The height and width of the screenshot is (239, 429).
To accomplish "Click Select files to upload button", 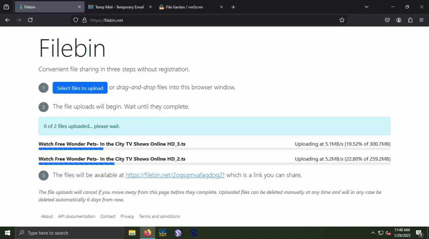I will pyautogui.click(x=80, y=88).
